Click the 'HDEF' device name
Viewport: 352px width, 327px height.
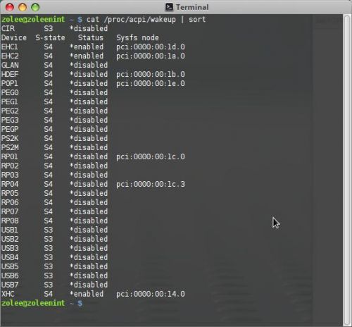pos(10,74)
